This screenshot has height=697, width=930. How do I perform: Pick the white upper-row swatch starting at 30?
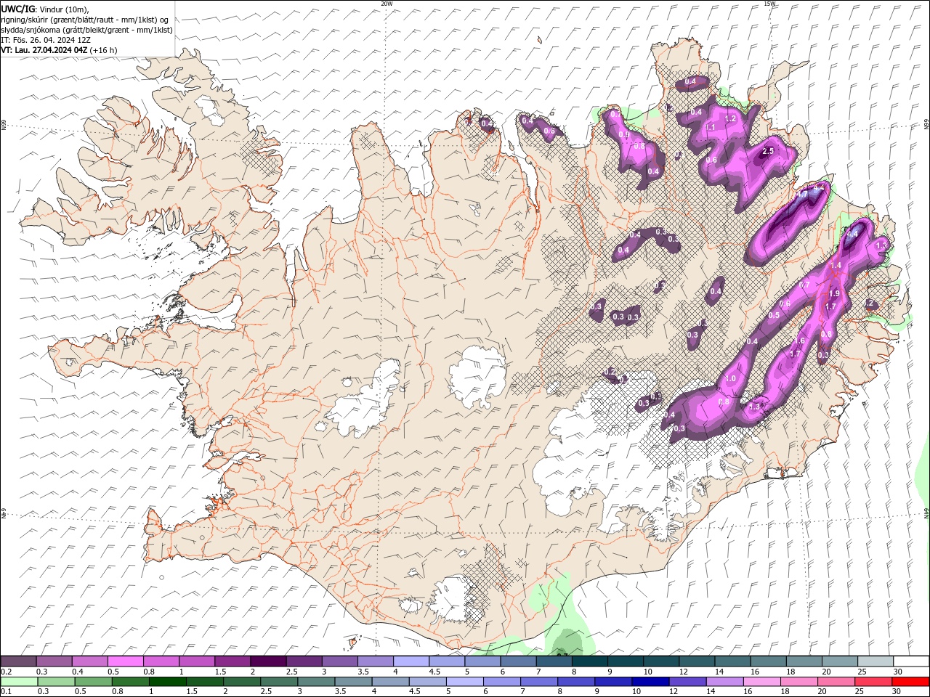(910, 661)
